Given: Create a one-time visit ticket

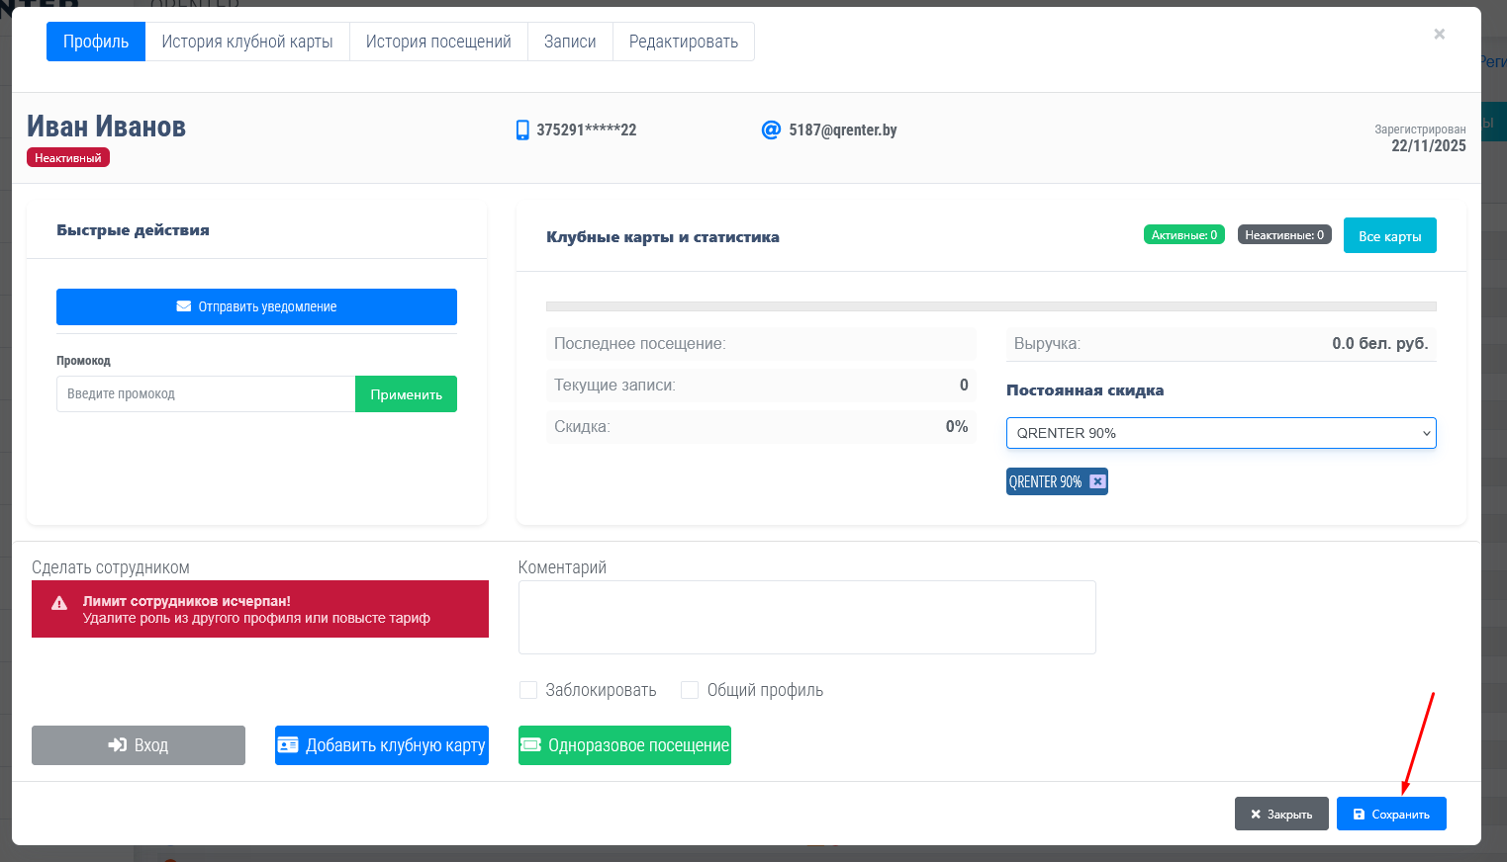Looking at the screenshot, I should (624, 745).
